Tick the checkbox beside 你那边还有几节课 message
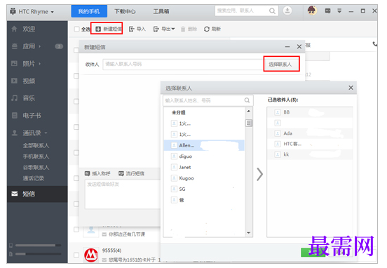This screenshot has width=387, height=268. [76, 229]
